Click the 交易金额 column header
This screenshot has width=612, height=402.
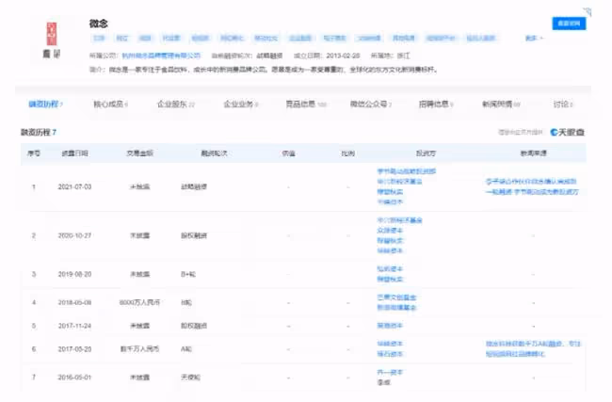tap(139, 153)
